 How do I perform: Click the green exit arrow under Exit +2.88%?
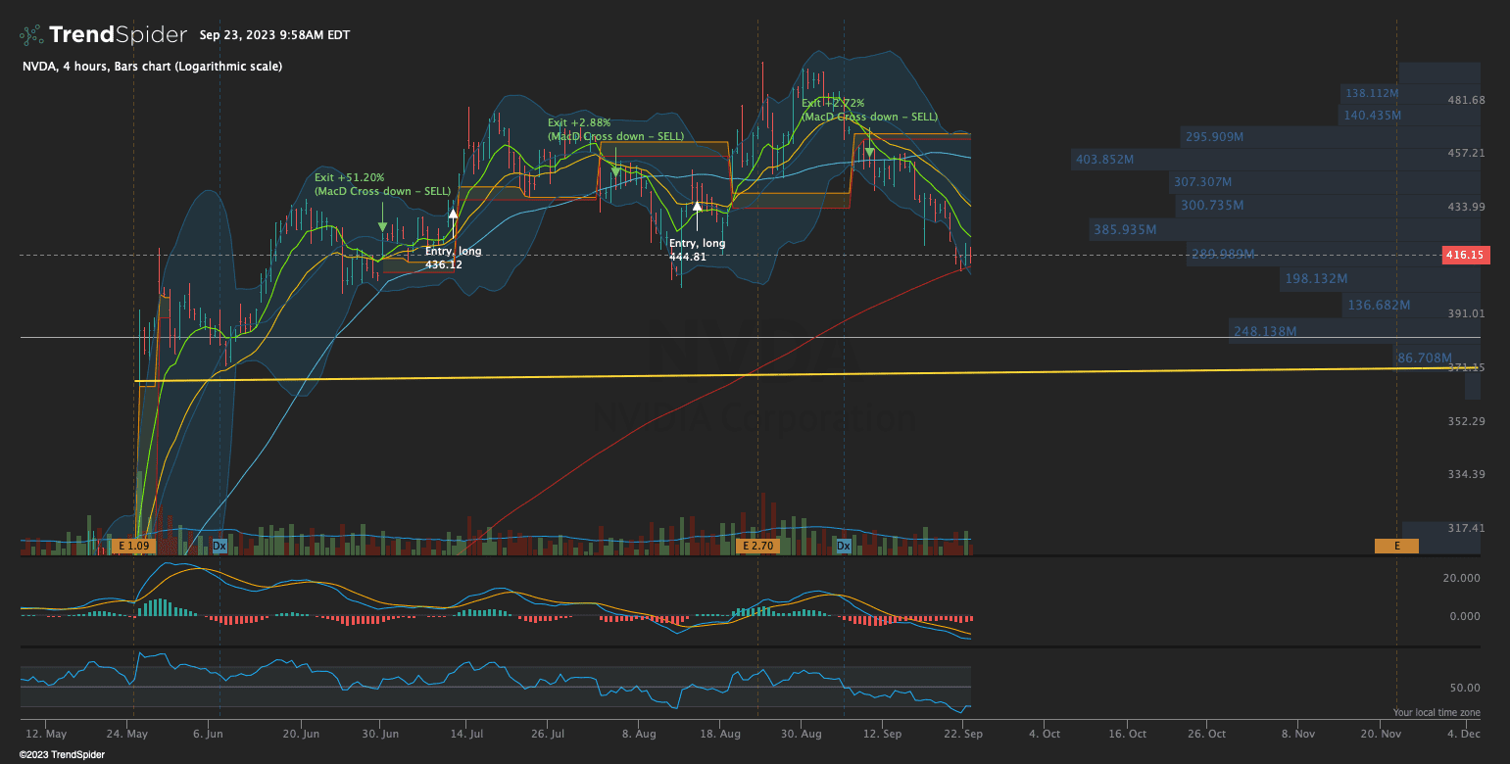click(x=615, y=170)
